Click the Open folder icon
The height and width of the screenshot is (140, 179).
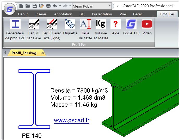[28, 6]
